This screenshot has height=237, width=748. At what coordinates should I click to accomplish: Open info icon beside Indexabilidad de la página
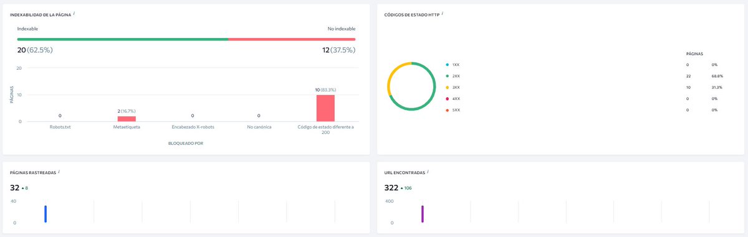point(74,12)
